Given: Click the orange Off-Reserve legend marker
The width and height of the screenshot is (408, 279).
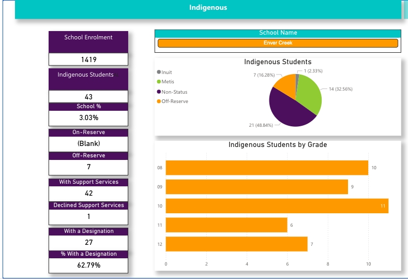Looking at the screenshot, I should [x=159, y=101].
